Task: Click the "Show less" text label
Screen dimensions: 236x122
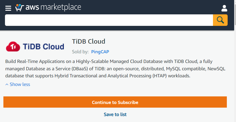Action: (20, 84)
